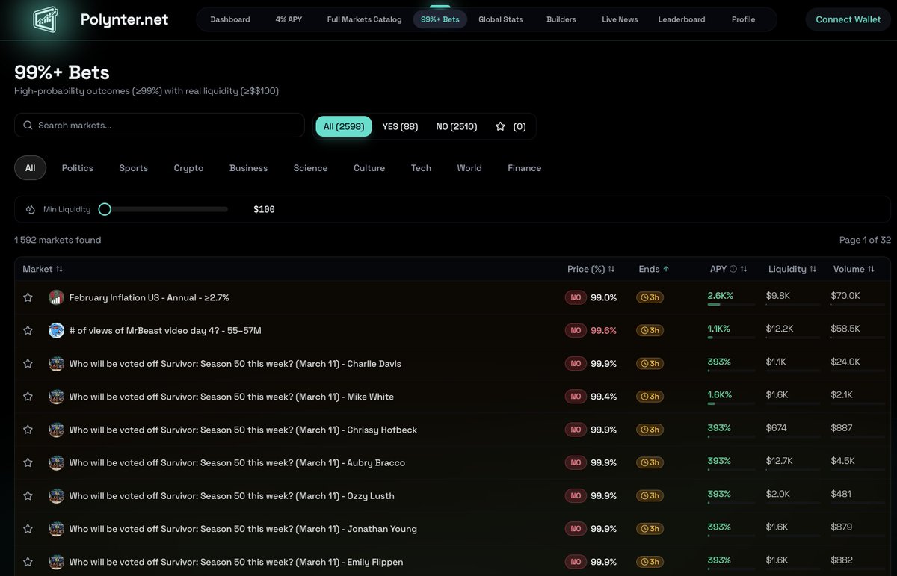Click 3h ends badge on Mike White row
897x576 pixels.
(650, 397)
